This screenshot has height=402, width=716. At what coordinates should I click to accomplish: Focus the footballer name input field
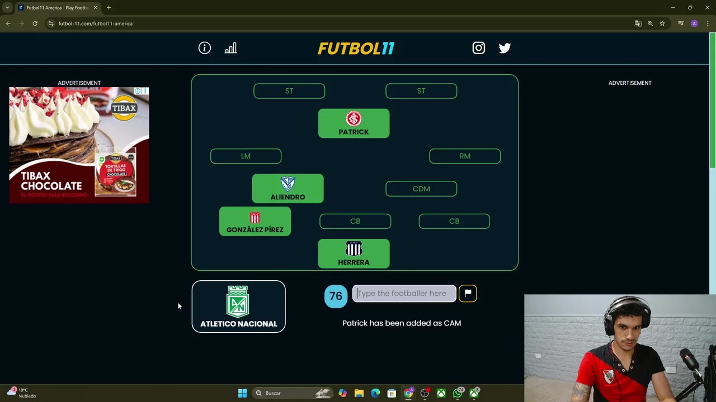point(404,293)
